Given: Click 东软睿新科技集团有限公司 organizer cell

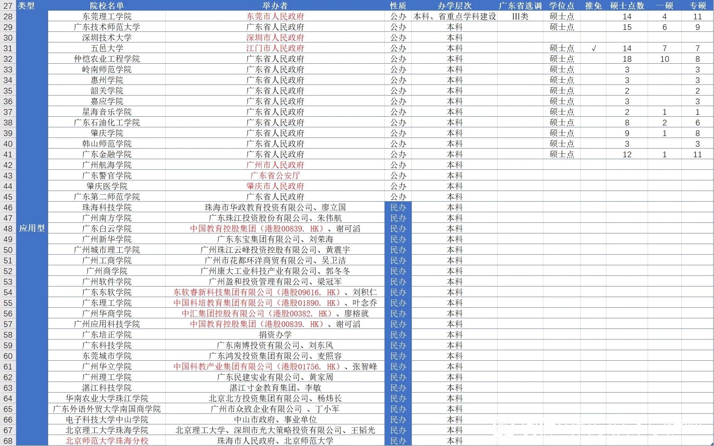Looking at the screenshot, I should point(275,292).
